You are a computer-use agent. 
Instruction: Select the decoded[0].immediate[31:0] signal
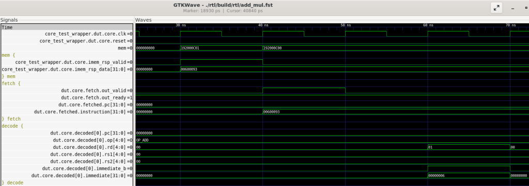point(67,176)
